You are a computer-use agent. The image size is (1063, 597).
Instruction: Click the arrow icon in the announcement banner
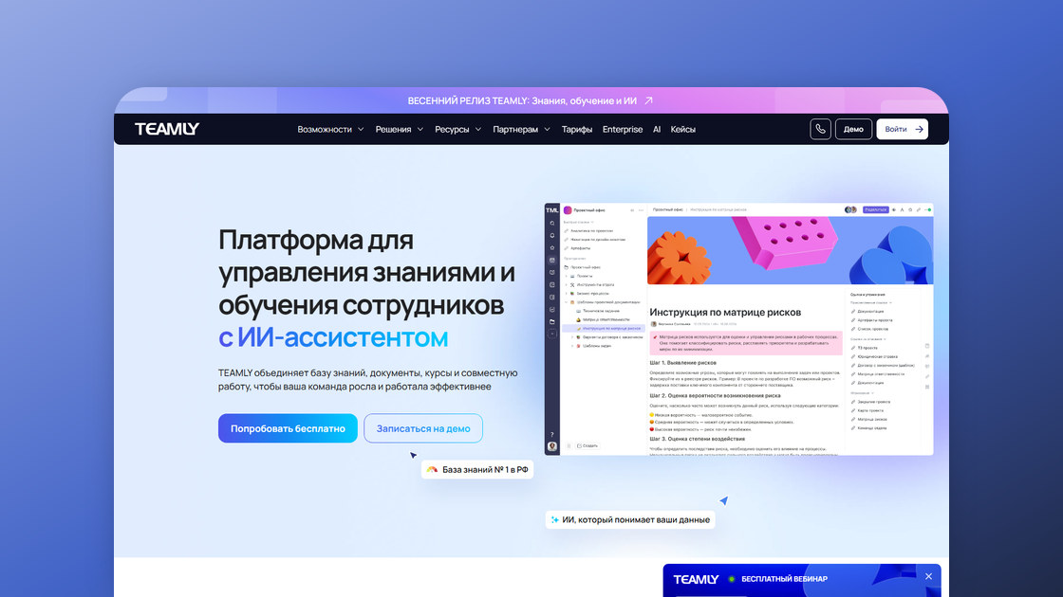pos(648,100)
